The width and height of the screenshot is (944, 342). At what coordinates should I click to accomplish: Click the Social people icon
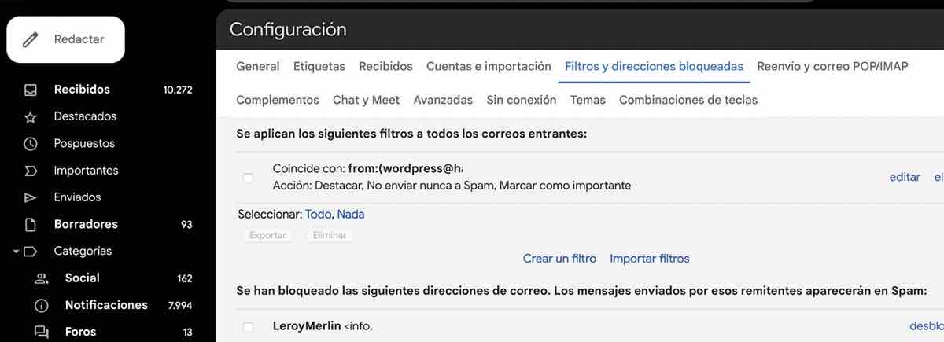pyautogui.click(x=42, y=278)
